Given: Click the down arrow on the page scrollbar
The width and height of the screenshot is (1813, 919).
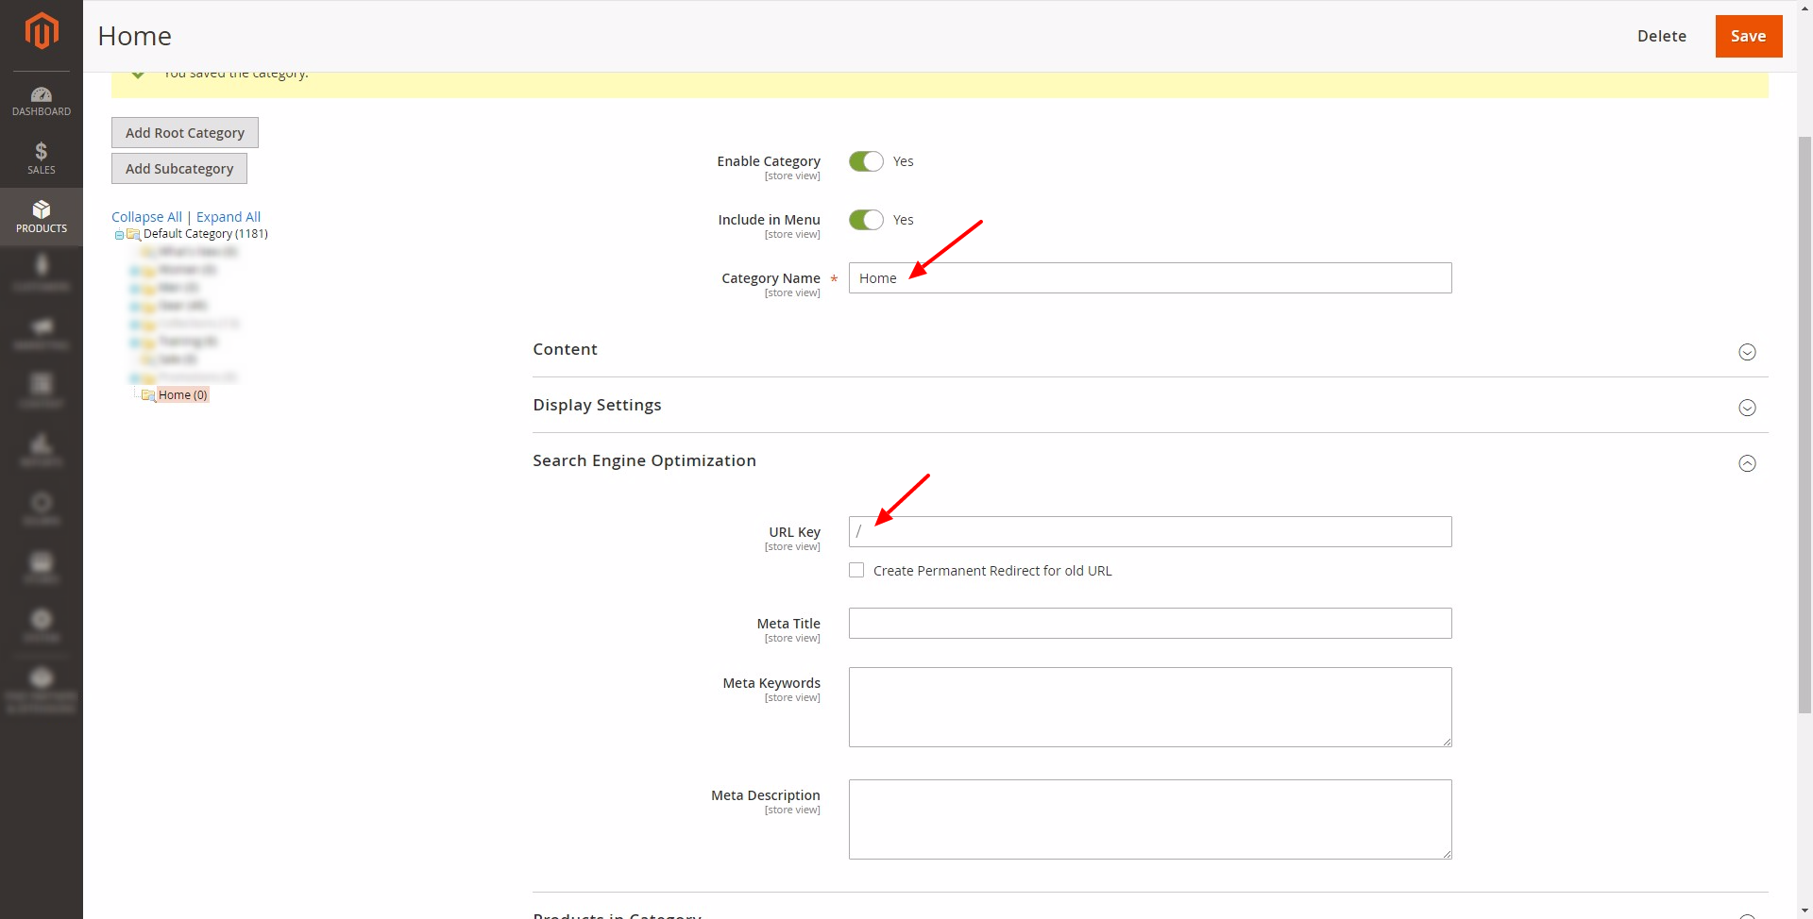Looking at the screenshot, I should [x=1805, y=911].
